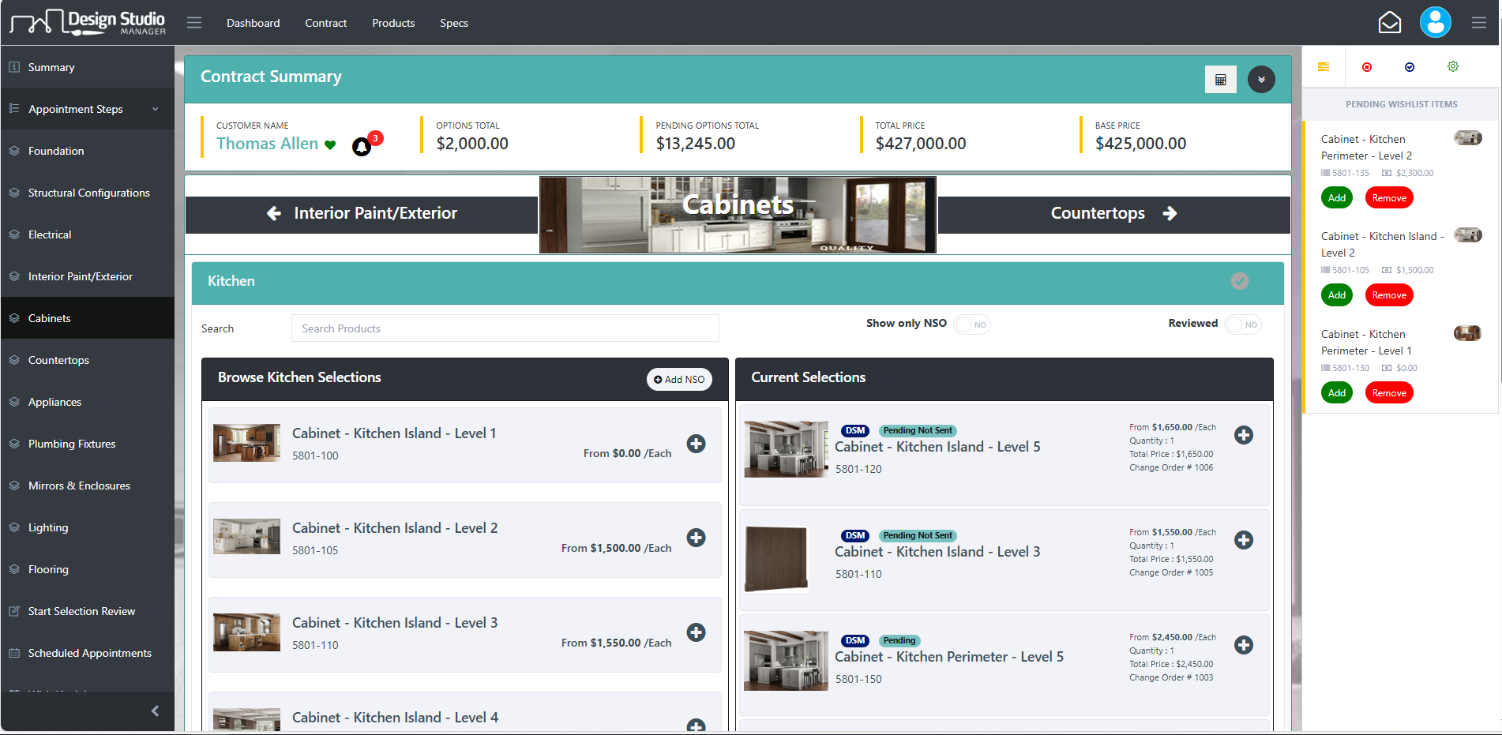This screenshot has width=1502, height=735.
Task: Click the blue checkmark icon in wishlist panel
Action: tap(1410, 68)
